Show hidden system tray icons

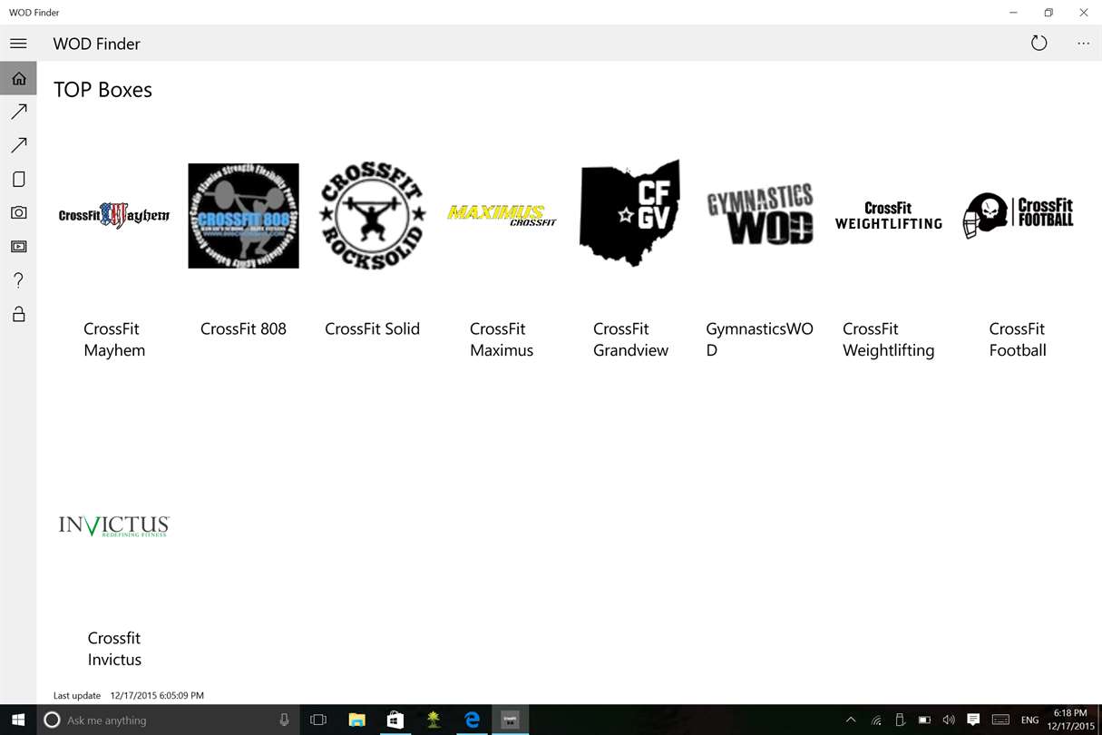851,720
